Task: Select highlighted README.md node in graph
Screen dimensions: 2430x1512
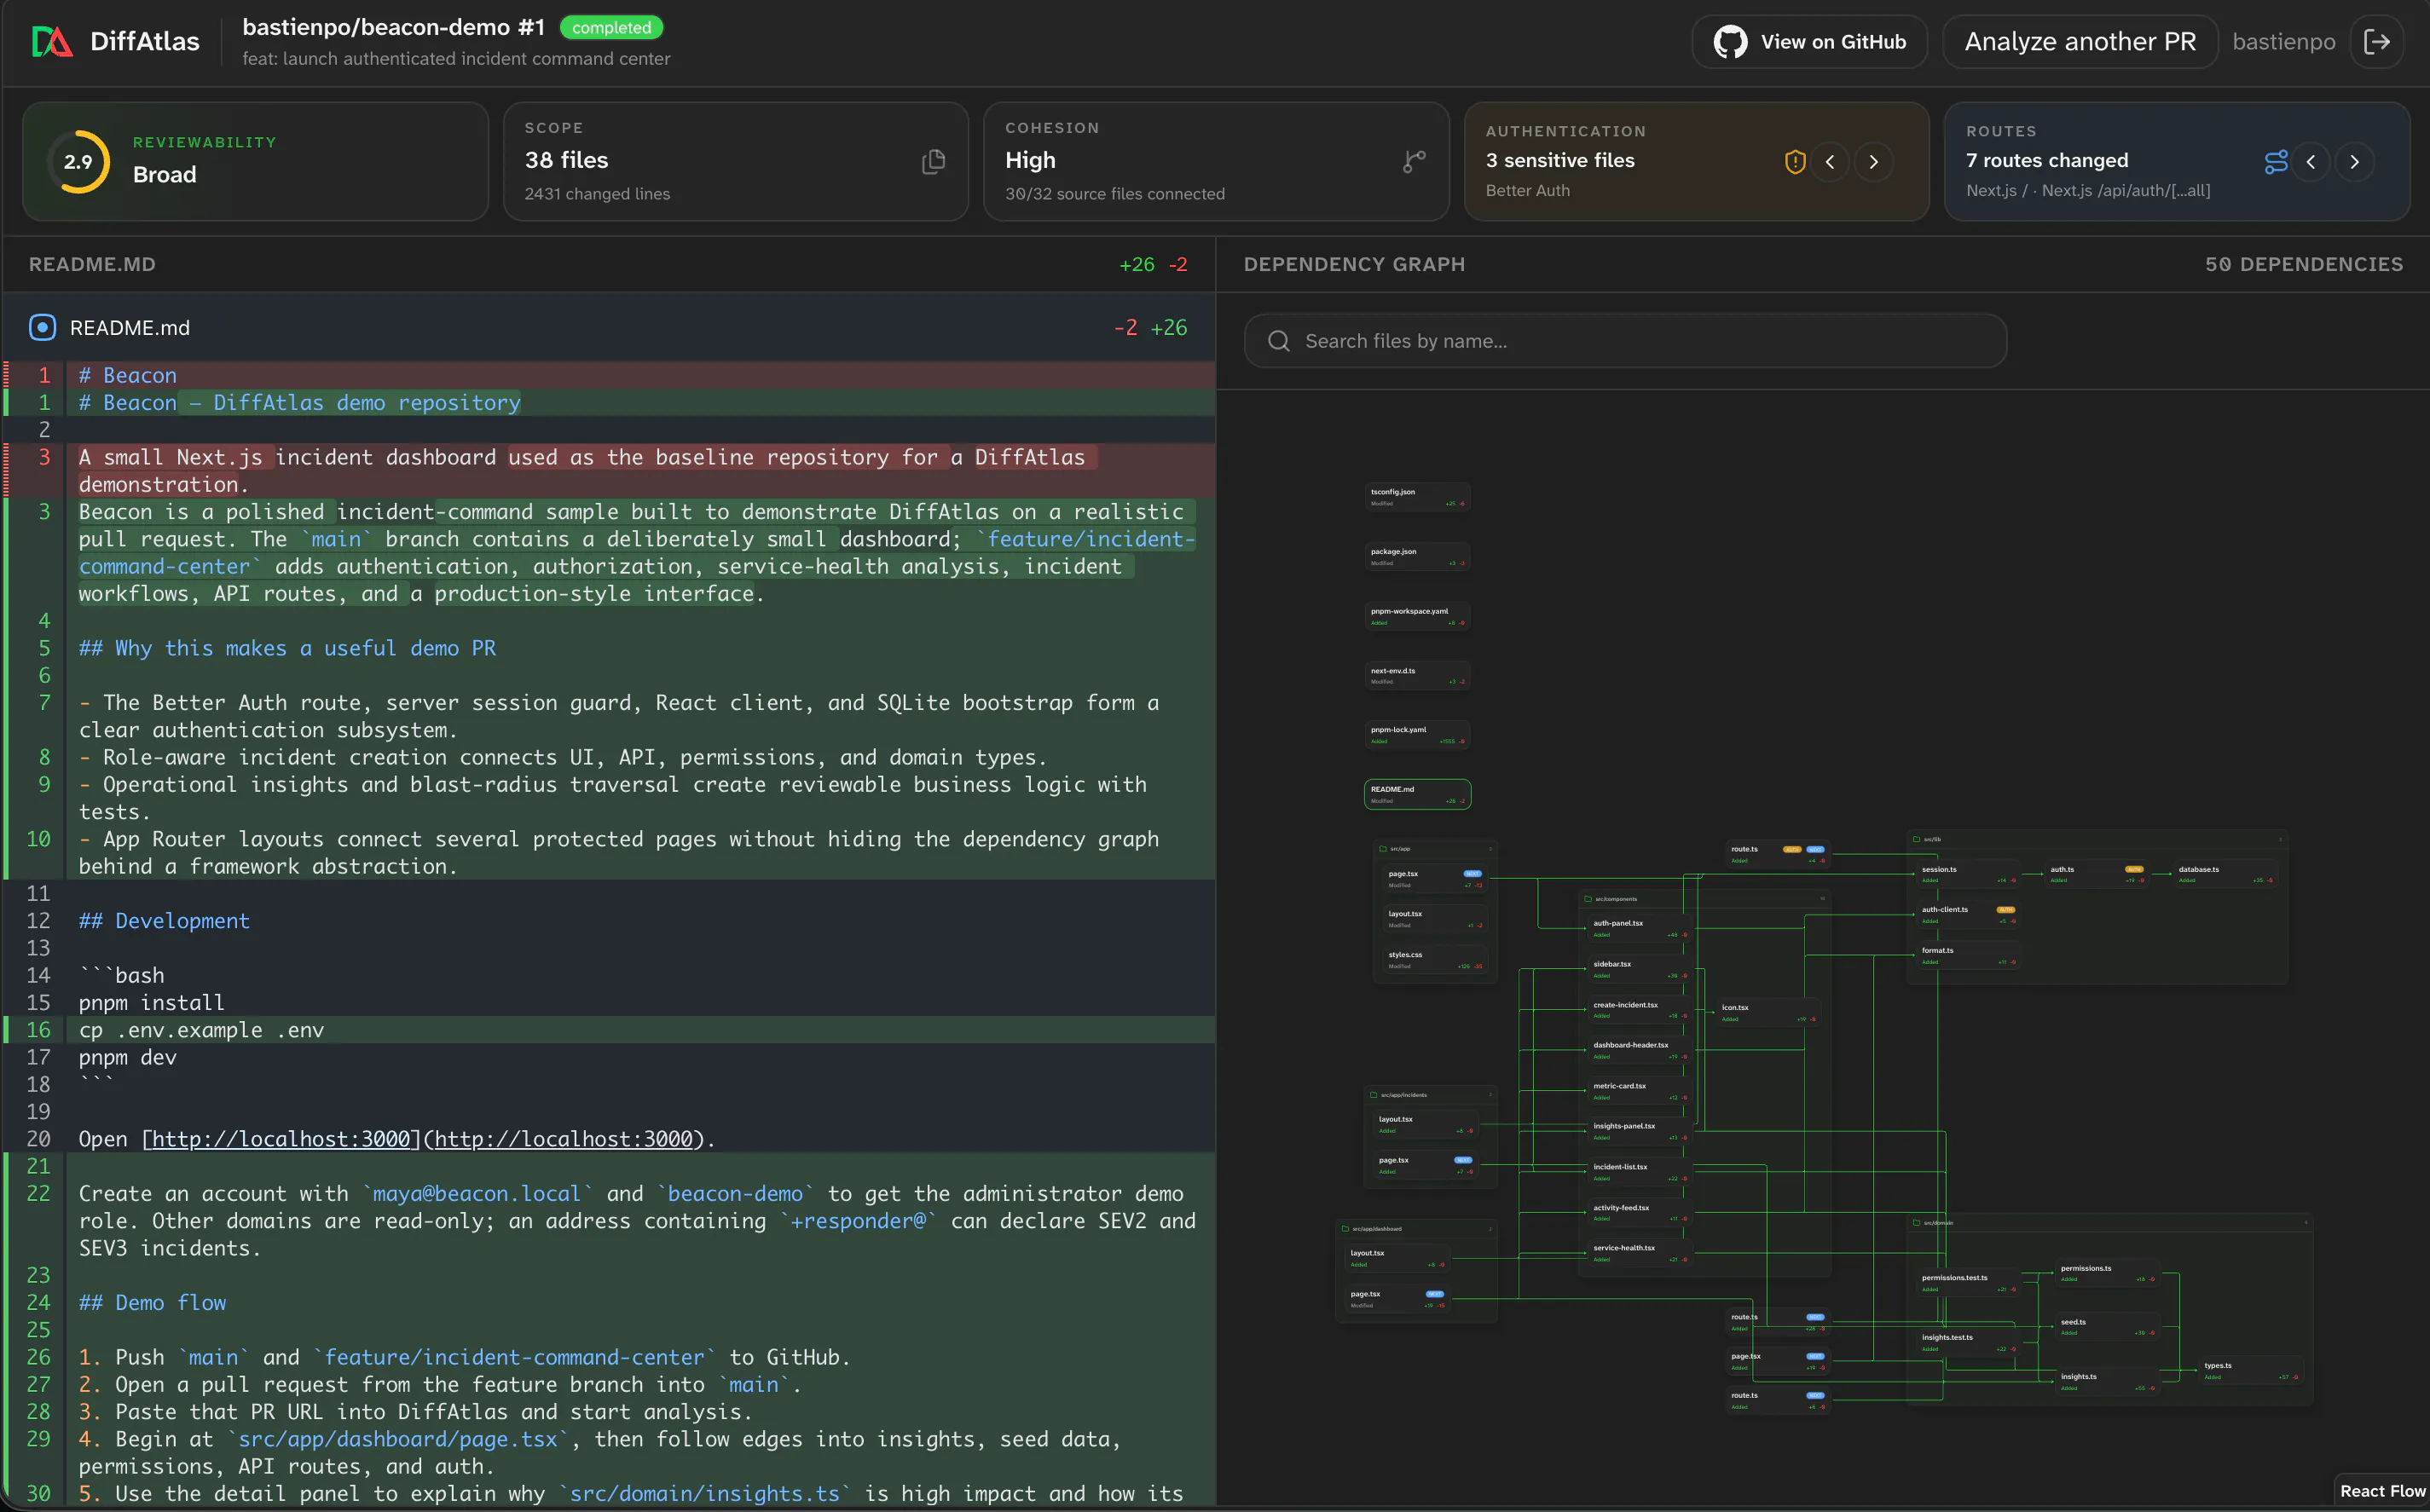Action: pos(1416,794)
